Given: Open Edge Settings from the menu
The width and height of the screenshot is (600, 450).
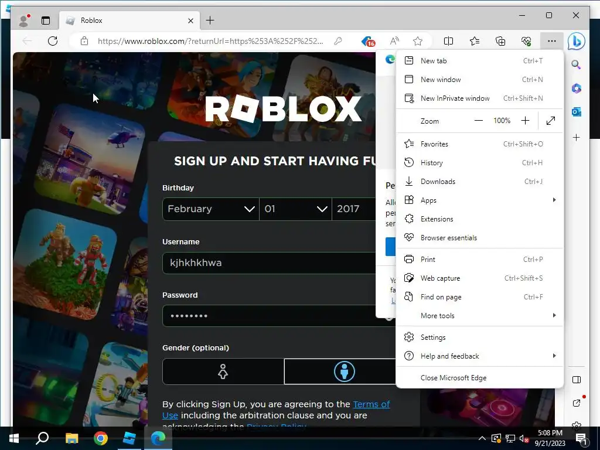Looking at the screenshot, I should point(479,337).
